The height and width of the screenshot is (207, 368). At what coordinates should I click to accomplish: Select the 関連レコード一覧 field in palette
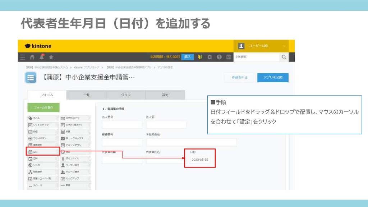point(43,179)
